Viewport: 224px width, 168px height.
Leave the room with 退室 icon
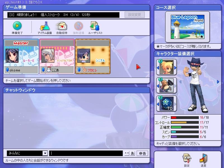click(x=204, y=159)
